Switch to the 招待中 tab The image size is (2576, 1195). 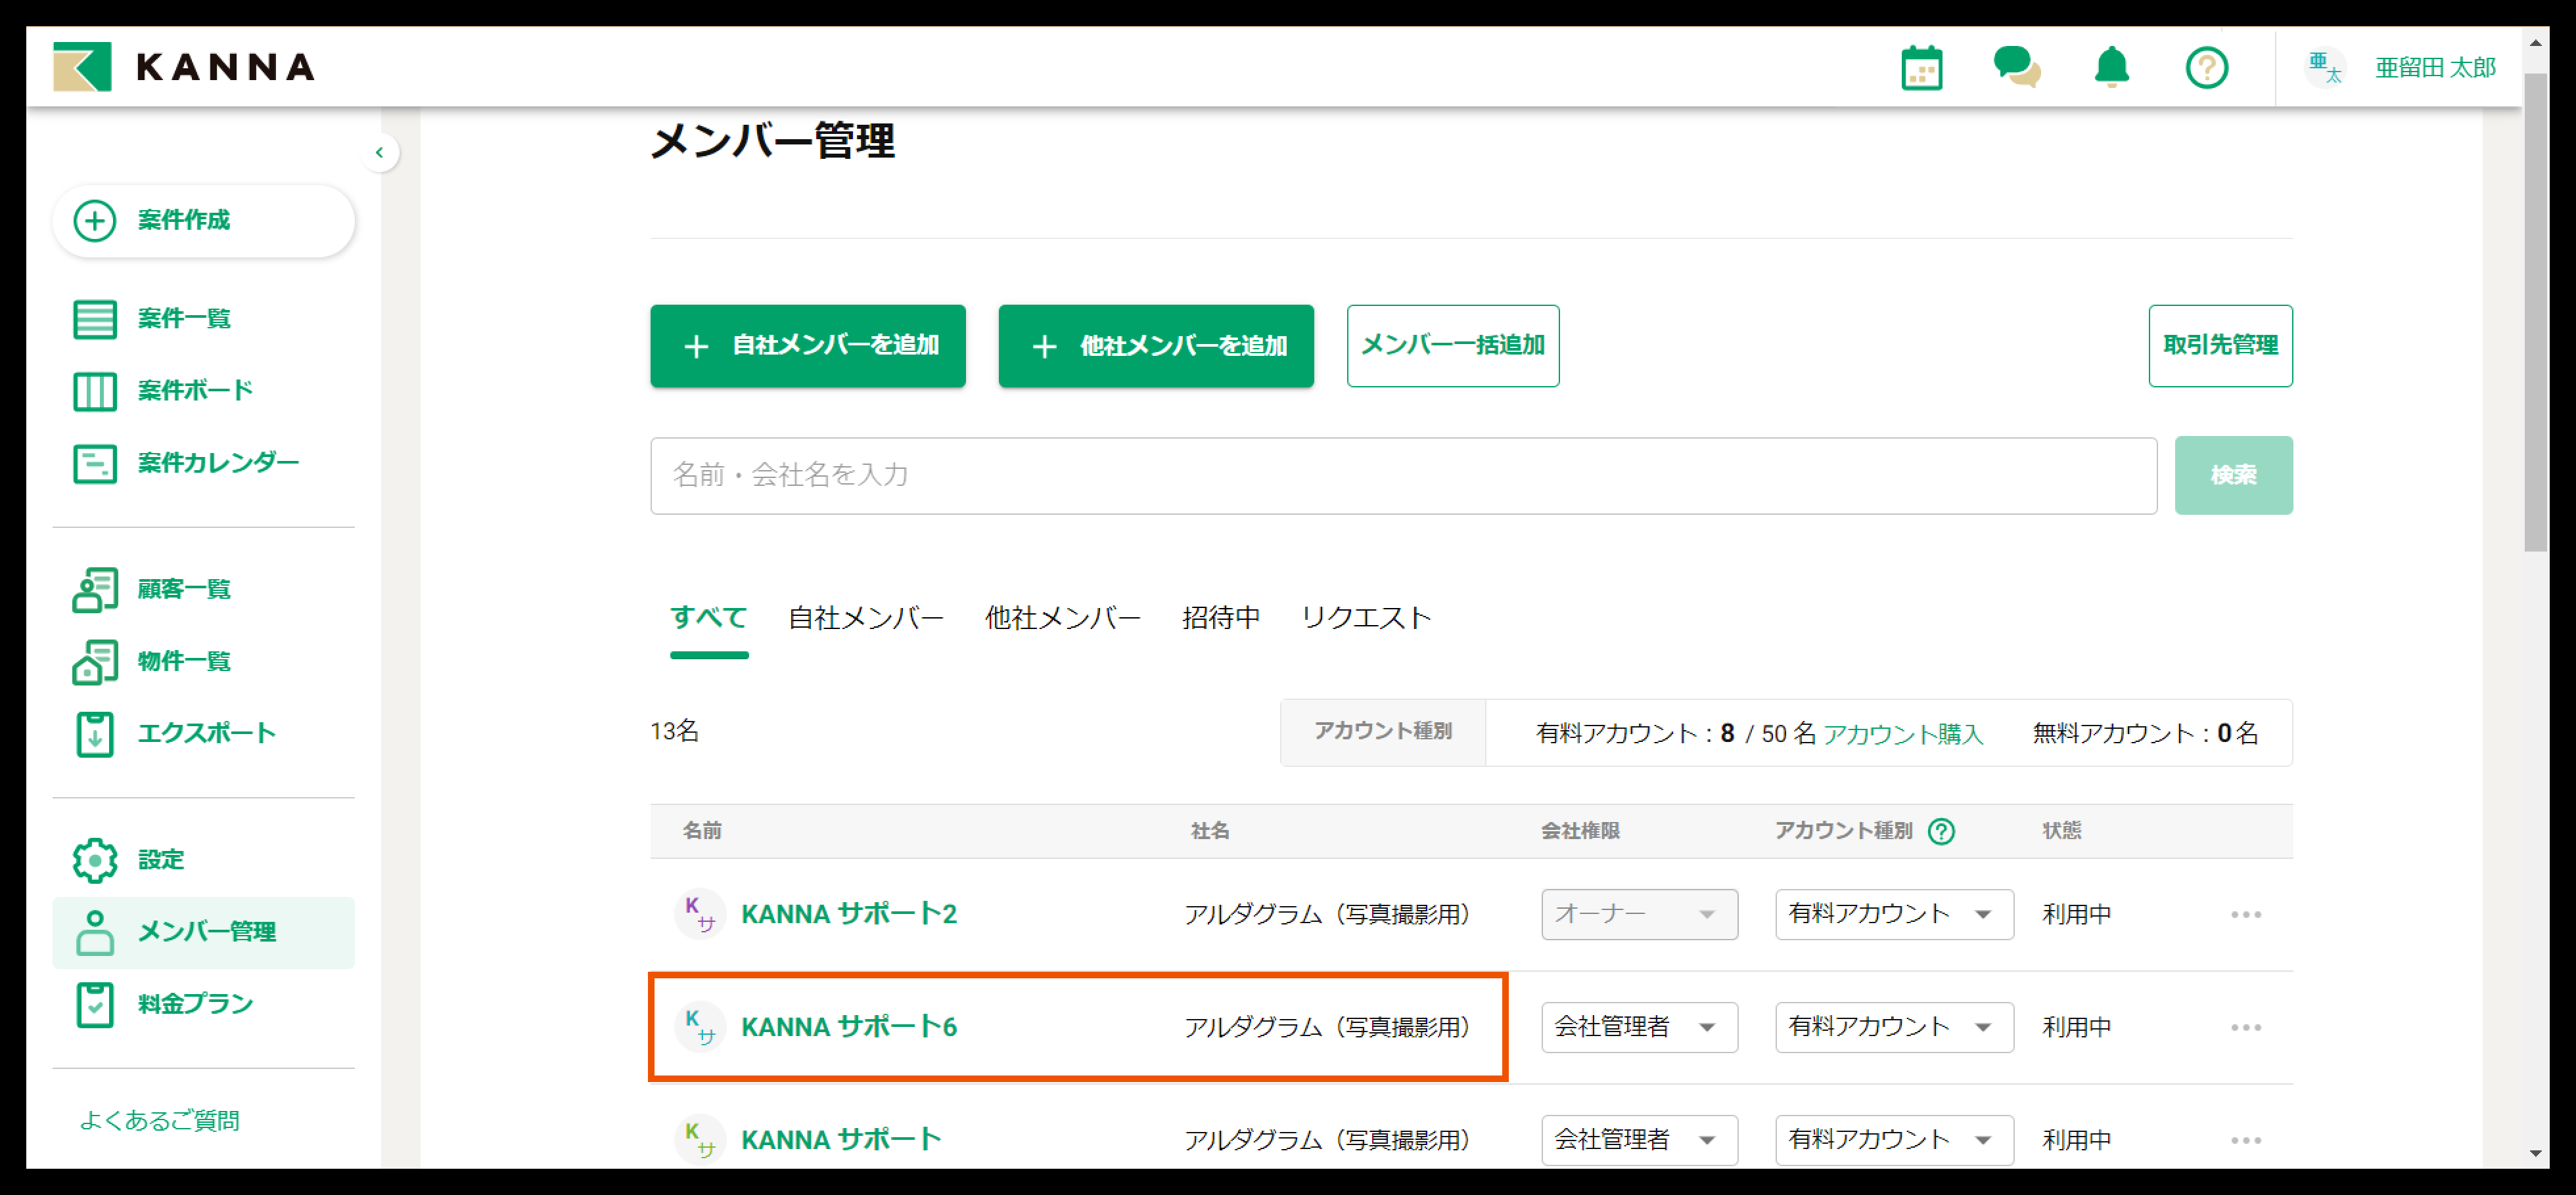point(1220,617)
